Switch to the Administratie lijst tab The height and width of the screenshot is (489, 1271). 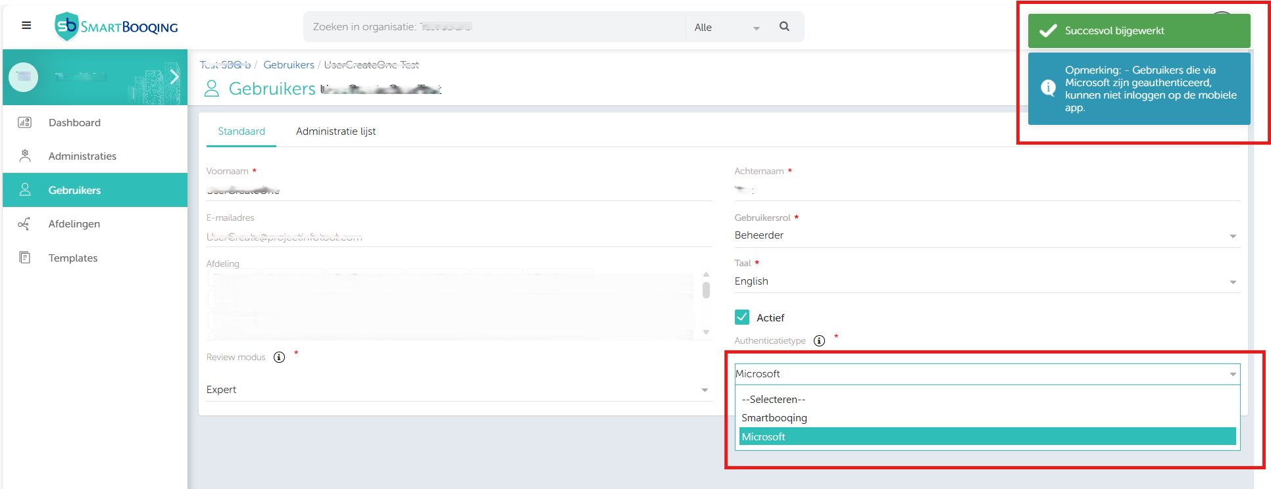pyautogui.click(x=336, y=131)
